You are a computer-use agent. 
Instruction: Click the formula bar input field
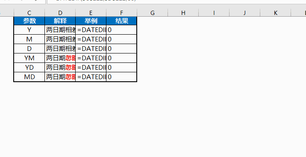click(177, 2)
